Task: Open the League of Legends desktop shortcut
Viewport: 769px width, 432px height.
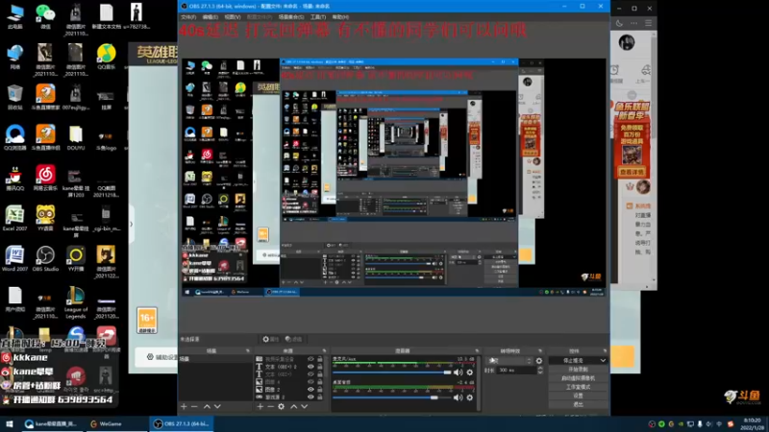Action: click(x=76, y=302)
